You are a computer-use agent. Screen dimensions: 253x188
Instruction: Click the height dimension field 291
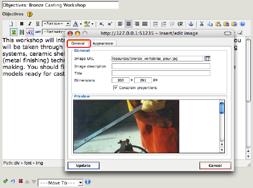(x=143, y=80)
